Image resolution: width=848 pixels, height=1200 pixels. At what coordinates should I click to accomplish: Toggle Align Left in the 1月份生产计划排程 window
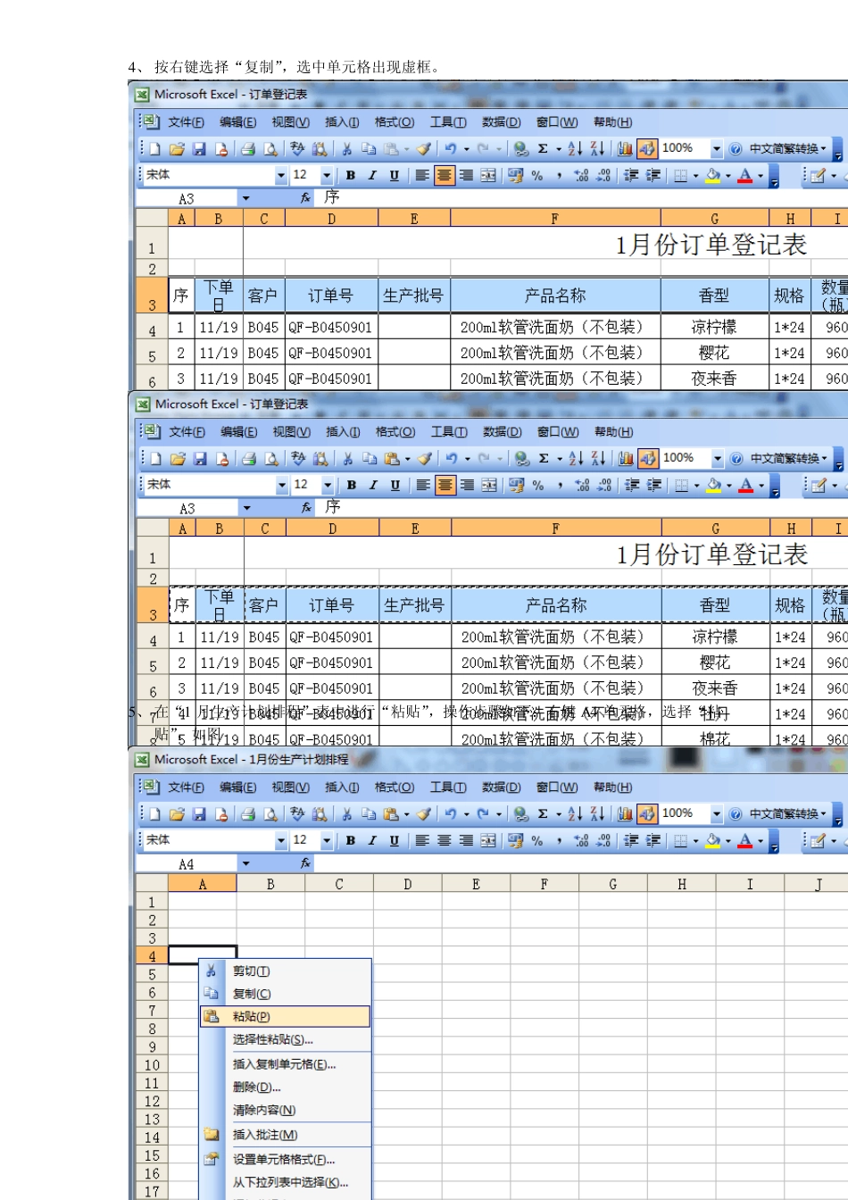421,840
